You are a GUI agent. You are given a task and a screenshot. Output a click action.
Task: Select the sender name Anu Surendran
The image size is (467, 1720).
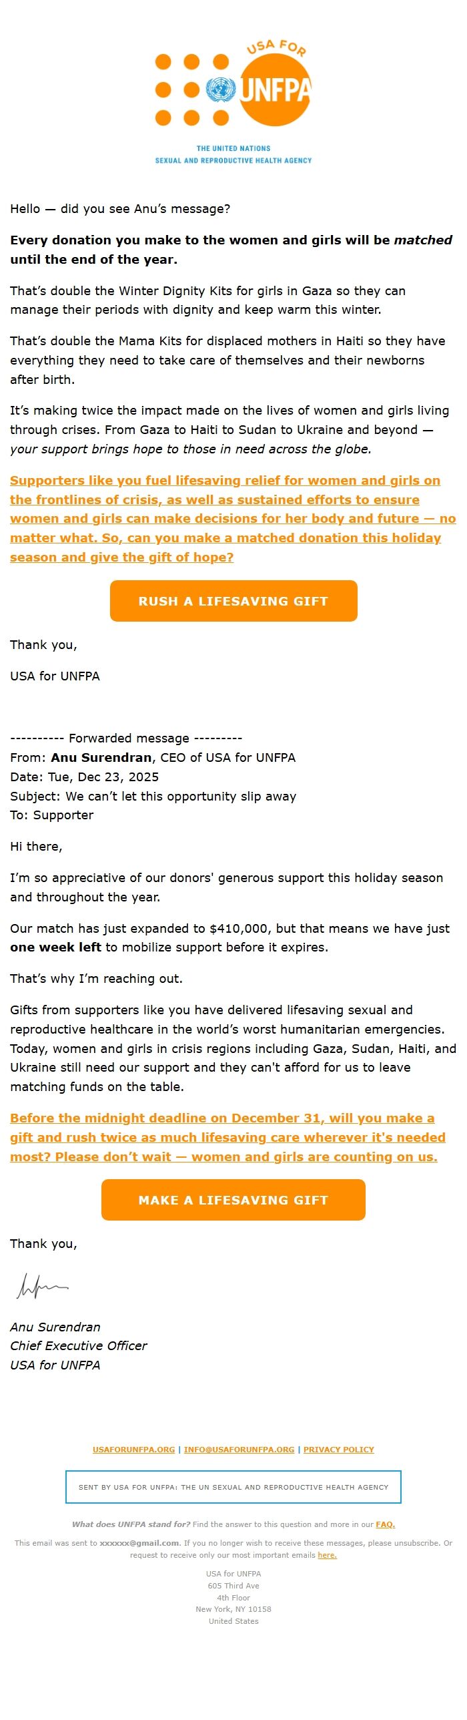coord(100,757)
